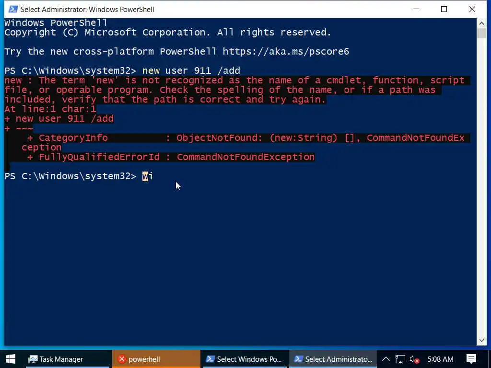
Task: Click the vertical scrollbar thumb
Action: click(x=481, y=33)
